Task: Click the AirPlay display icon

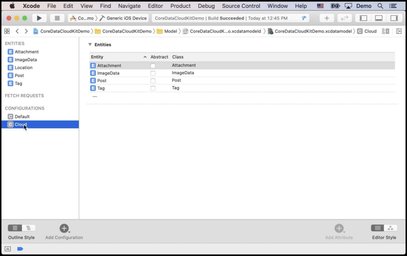Action: [x=348, y=6]
